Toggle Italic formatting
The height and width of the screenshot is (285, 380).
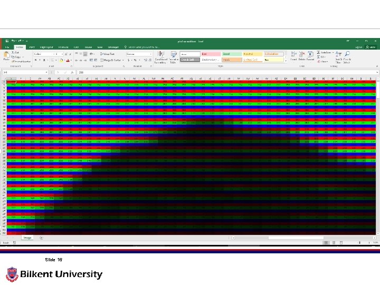pyautogui.click(x=40, y=60)
